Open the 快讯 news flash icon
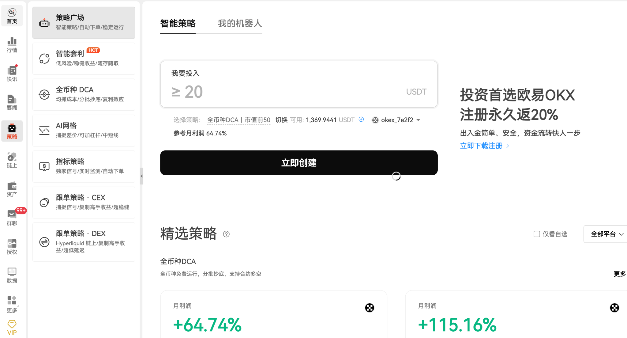Screen dimensions: 627x338 [12, 74]
